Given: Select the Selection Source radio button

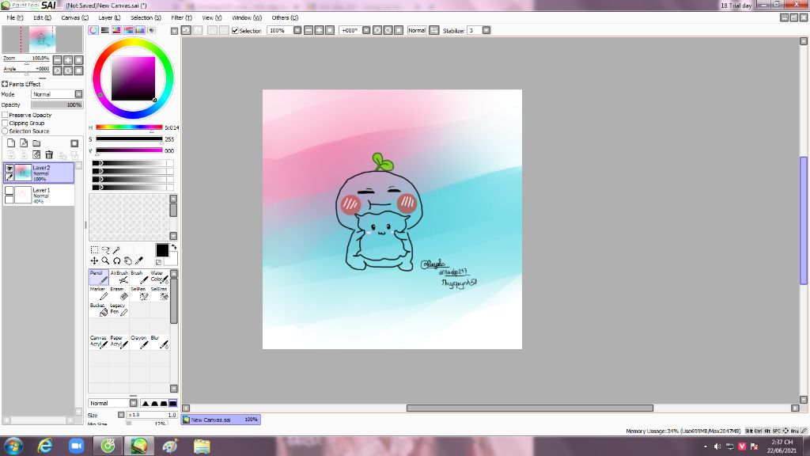Looking at the screenshot, I should coord(5,131).
